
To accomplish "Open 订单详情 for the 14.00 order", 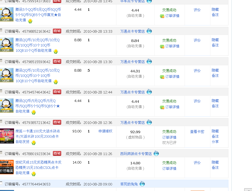I will point(169,169).
